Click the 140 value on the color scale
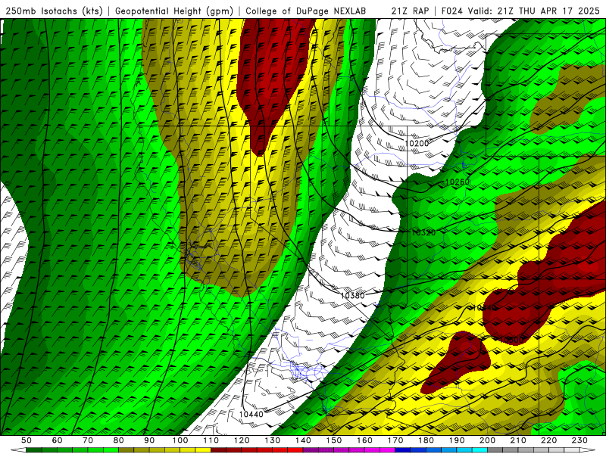 303,440
